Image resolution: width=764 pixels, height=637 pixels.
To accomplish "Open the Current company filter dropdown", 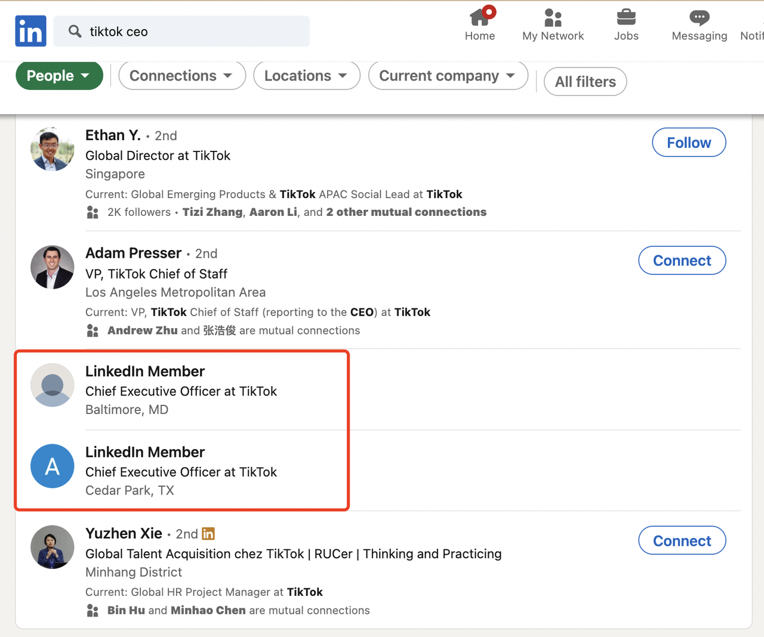I will coord(448,76).
